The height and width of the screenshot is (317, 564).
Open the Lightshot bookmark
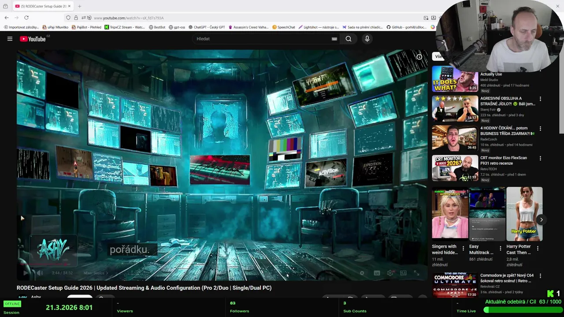pos(319,27)
